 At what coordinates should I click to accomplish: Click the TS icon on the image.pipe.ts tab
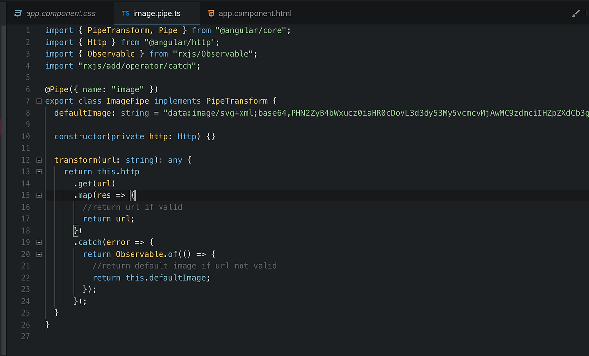tap(125, 13)
